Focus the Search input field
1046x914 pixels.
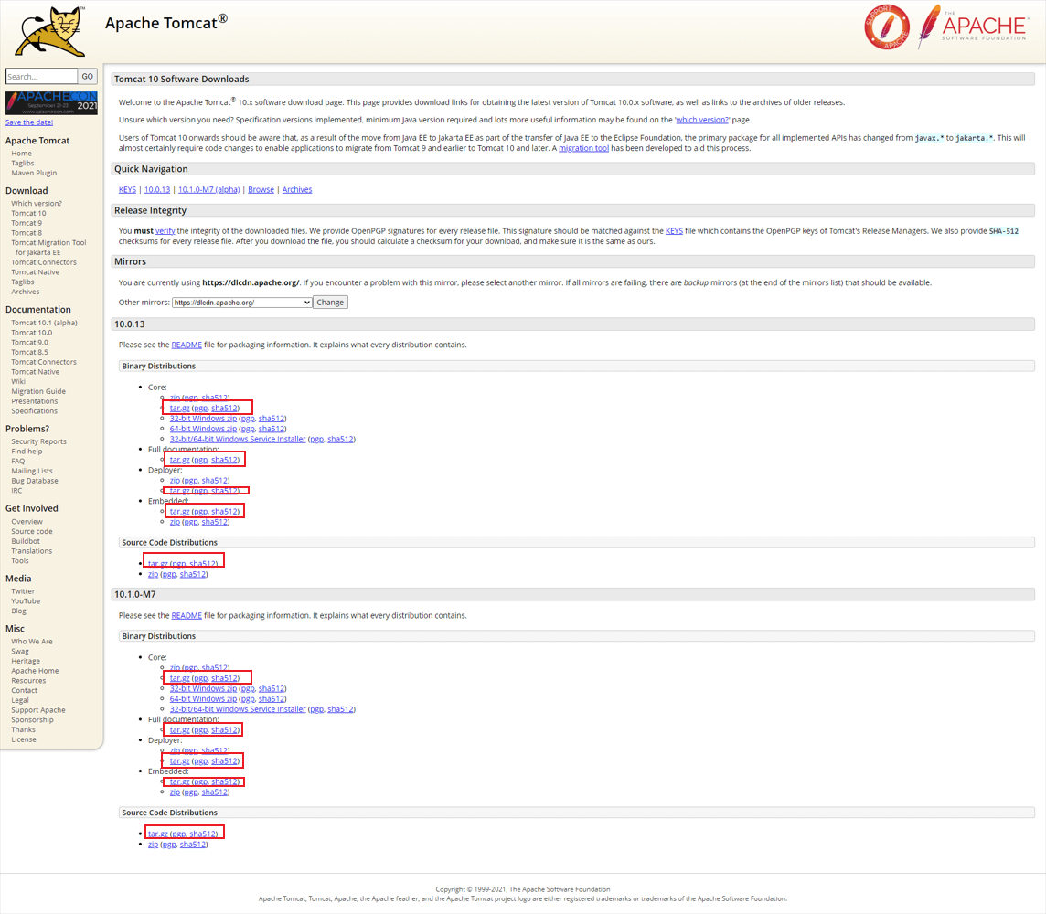41,76
